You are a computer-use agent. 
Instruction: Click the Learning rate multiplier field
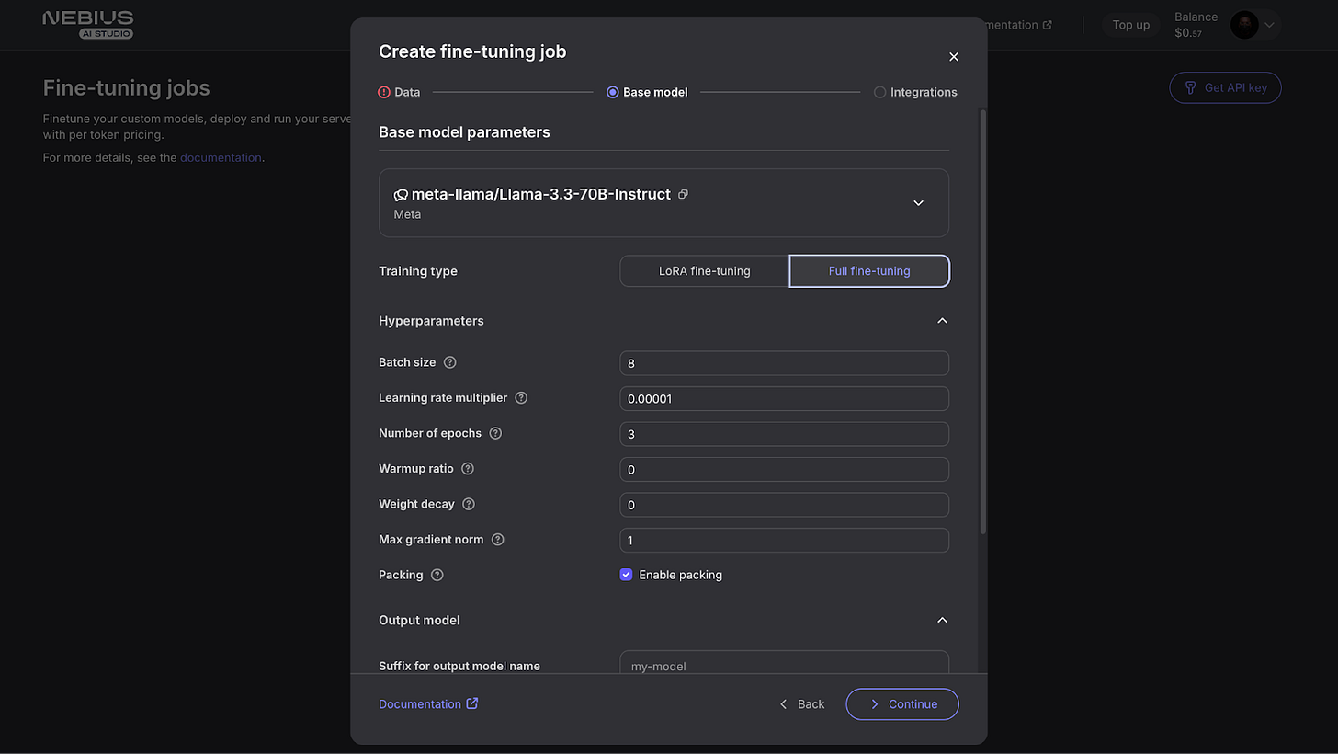click(784, 398)
